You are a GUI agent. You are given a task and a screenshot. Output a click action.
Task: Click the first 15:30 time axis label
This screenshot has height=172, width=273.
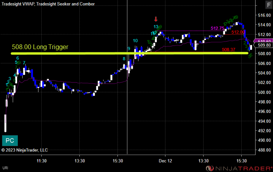(x=118, y=161)
